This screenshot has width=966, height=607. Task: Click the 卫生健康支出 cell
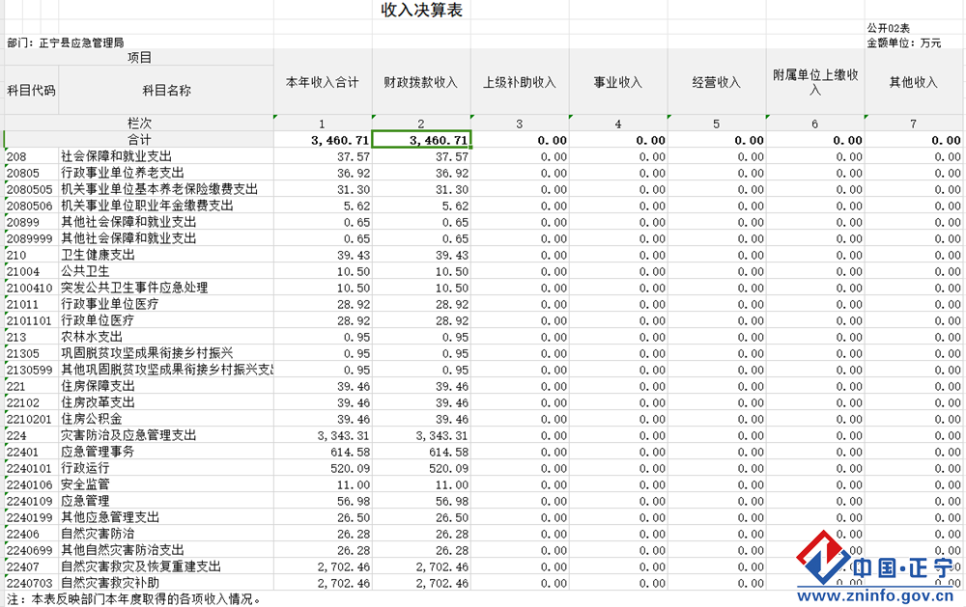click(166, 255)
